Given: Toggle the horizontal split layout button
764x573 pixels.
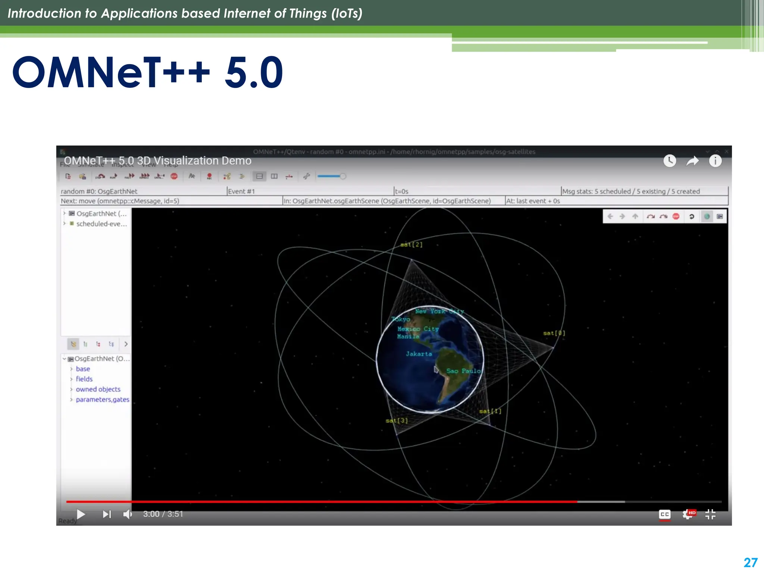Looking at the screenshot, I should click(259, 176).
